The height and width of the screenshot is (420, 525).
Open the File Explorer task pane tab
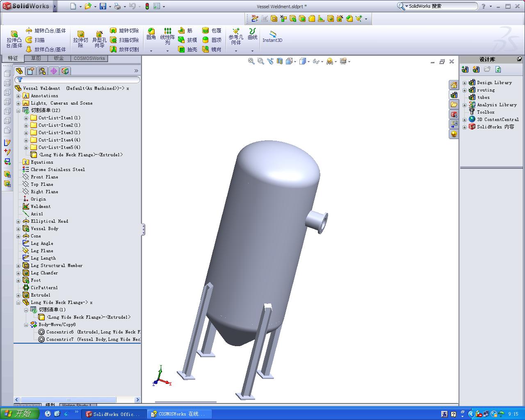tap(454, 105)
